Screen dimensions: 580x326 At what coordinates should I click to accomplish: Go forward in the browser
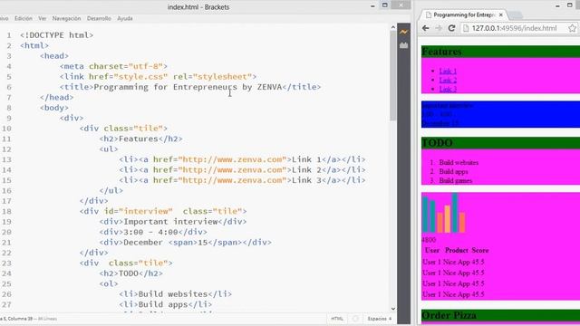tap(439, 28)
